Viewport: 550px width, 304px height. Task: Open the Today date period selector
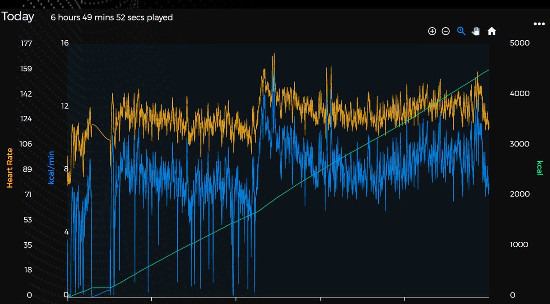tap(18, 16)
